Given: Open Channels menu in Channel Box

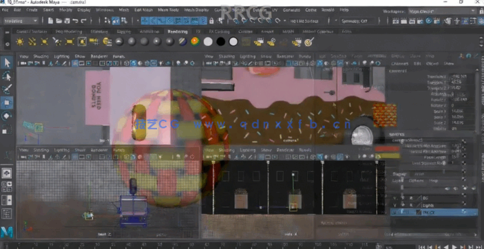Looking at the screenshot, I should pos(400,63).
